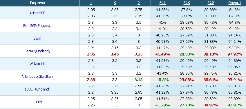246x109 pixels.
Task: Click the 10BET(England) link
Action: point(37,89)
